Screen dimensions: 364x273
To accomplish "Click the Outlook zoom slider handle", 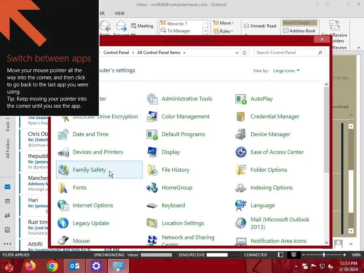I will (324, 255).
